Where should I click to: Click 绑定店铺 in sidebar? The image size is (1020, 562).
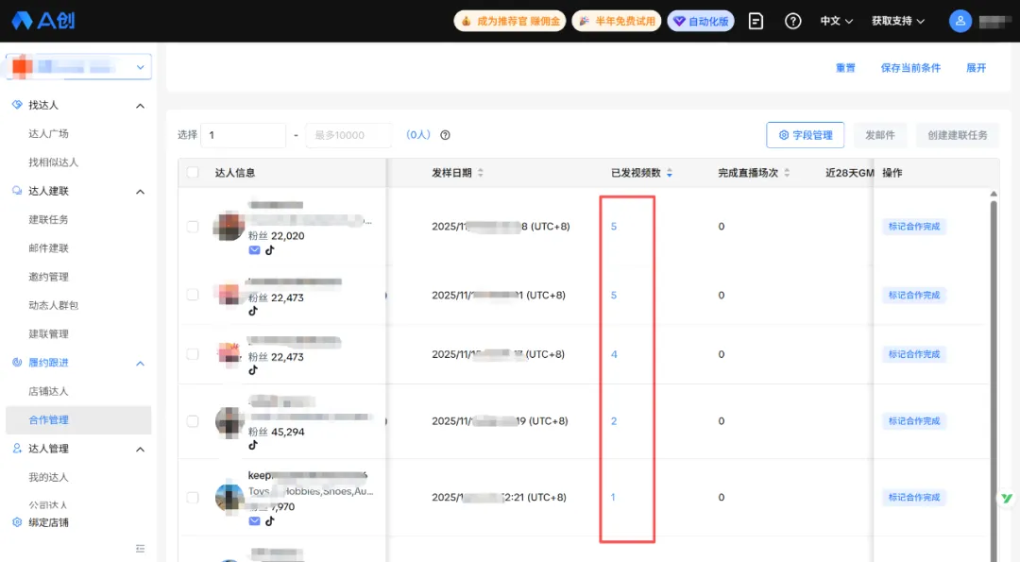coord(48,522)
